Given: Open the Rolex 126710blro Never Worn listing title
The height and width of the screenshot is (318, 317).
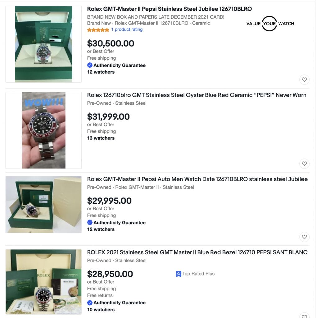Looking at the screenshot, I should point(197,95).
